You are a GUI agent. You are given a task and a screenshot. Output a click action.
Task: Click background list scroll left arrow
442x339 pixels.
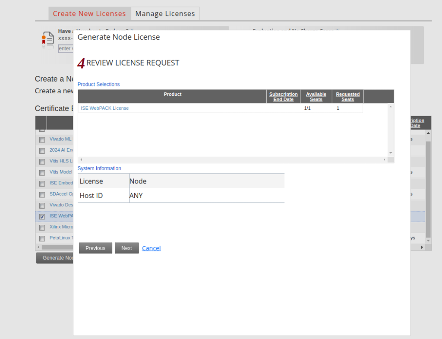(x=38, y=247)
